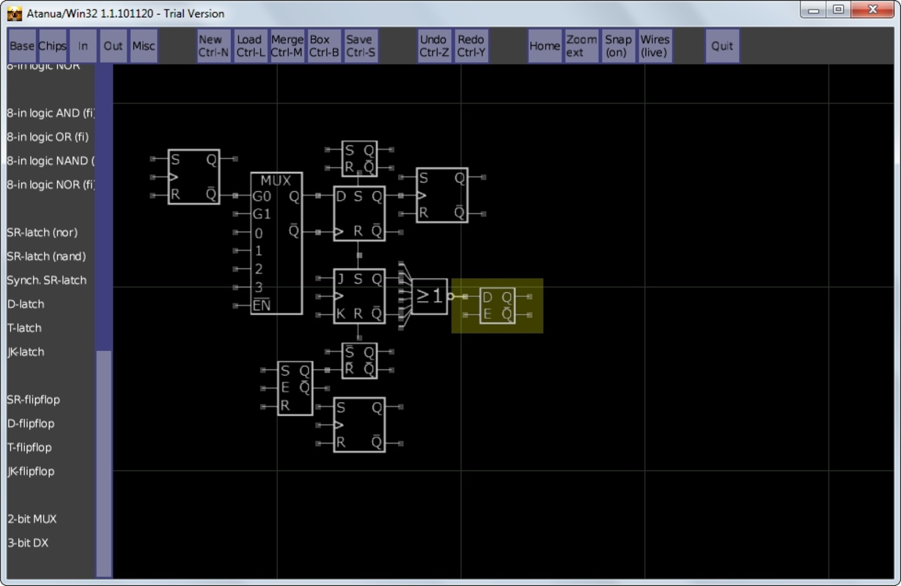
Task: Choose D-flipflop from the list
Action: pos(31,423)
